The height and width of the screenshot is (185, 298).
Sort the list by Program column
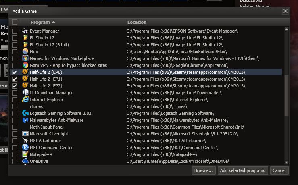(x=40, y=22)
